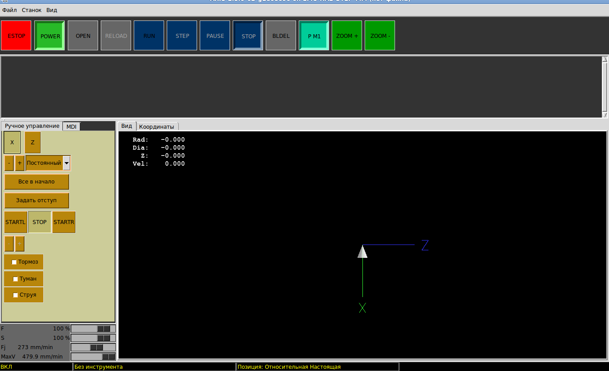Screen dimensions: 609x371
Task: Enable the Тормоз checkbox
Action: (x=14, y=262)
